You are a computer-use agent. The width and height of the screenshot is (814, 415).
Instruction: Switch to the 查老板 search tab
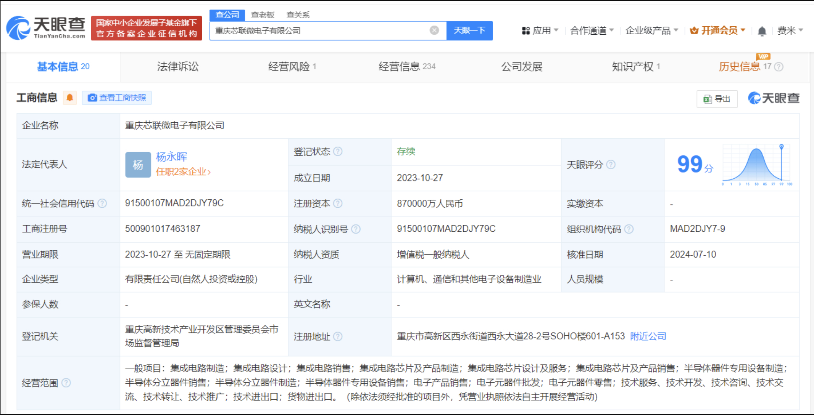(x=263, y=15)
